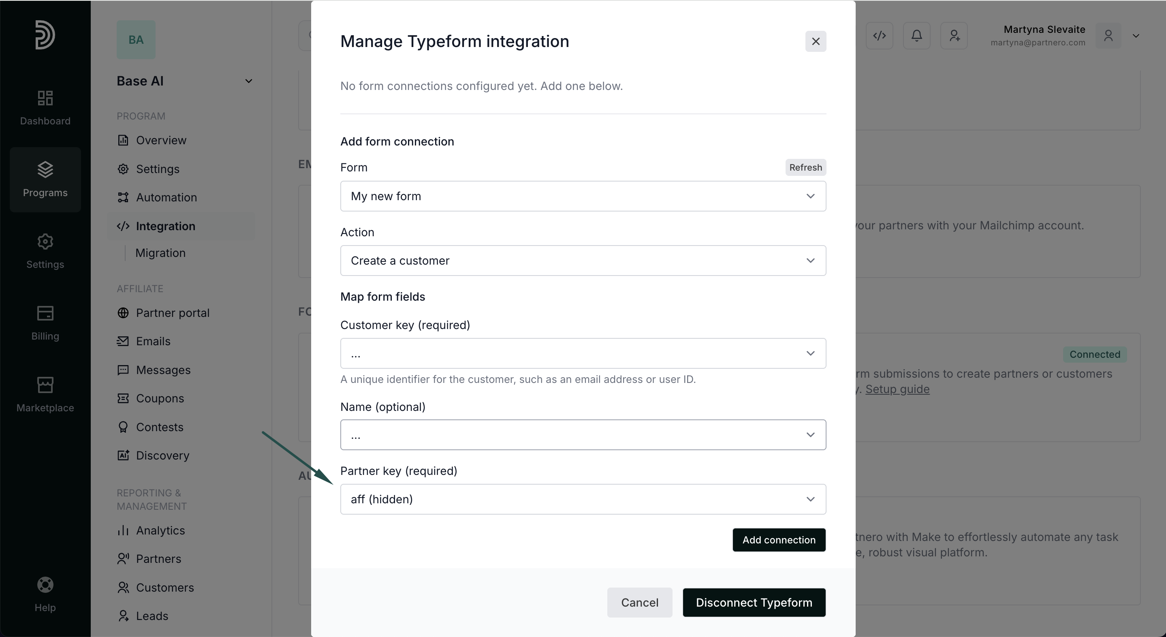Open the Automation menu item
Viewport: 1166px width, 637px height.
pyautogui.click(x=166, y=197)
